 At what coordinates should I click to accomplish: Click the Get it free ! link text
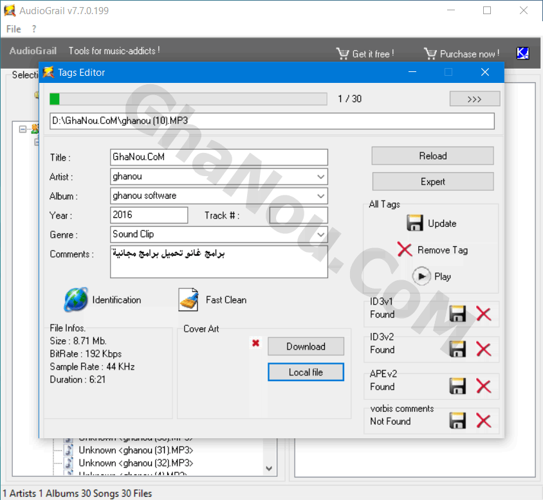pyautogui.click(x=373, y=54)
